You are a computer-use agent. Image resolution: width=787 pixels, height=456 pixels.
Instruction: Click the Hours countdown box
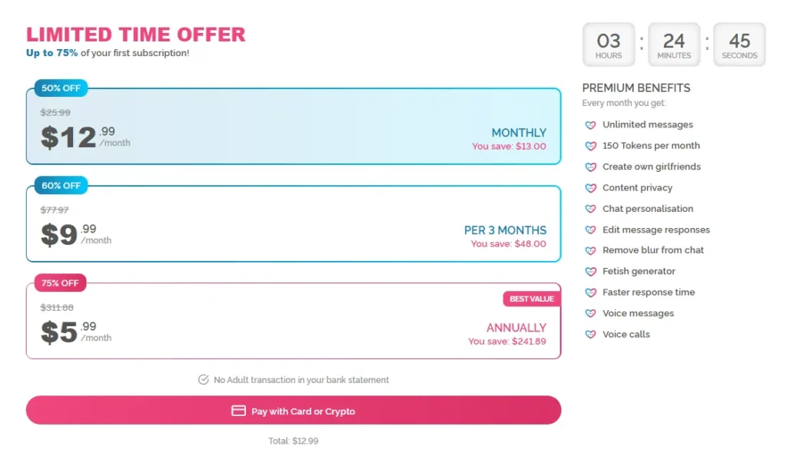(609, 45)
